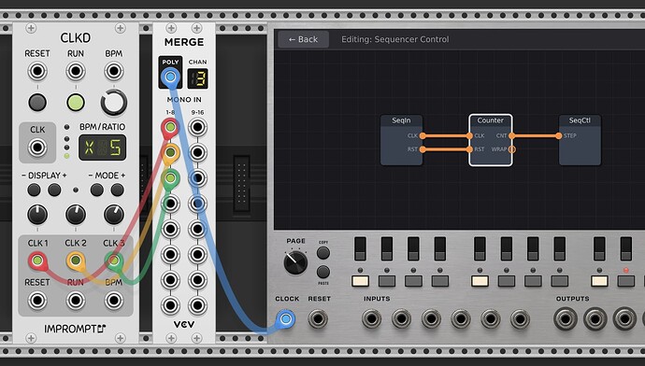Click the RUN output jack at bottom of CLKD
The height and width of the screenshot is (366, 645).
(76, 301)
